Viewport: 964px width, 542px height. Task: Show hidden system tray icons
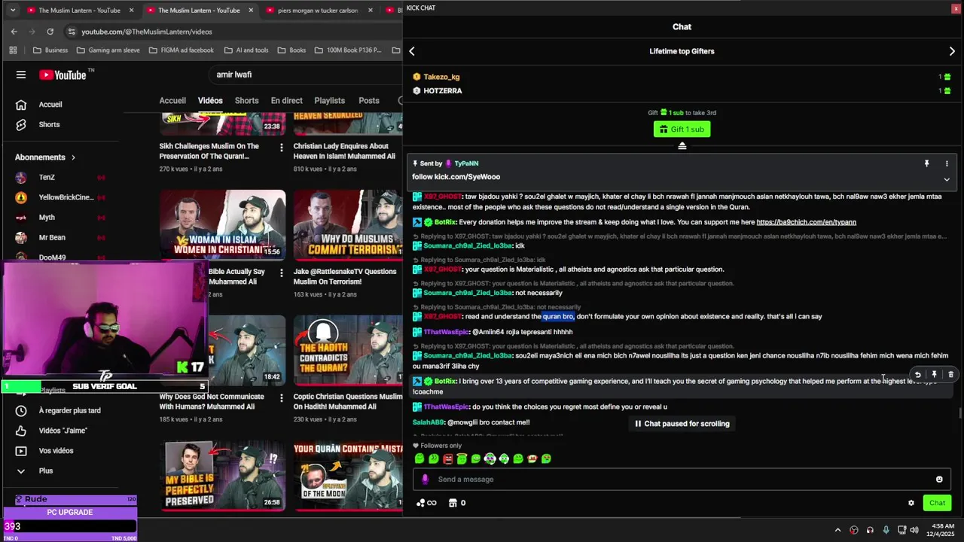tap(837, 530)
